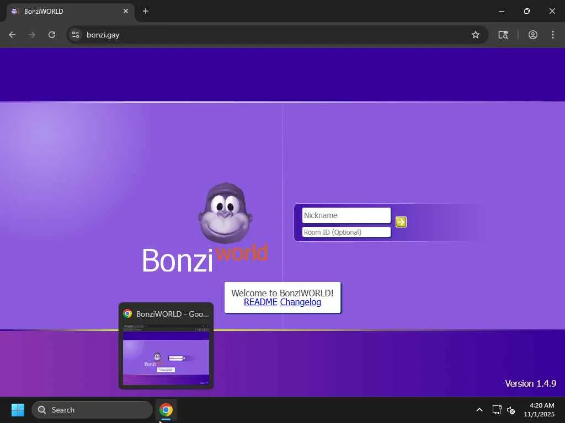The image size is (565, 423).
Task: Focus the Nickname input field
Action: tap(347, 215)
